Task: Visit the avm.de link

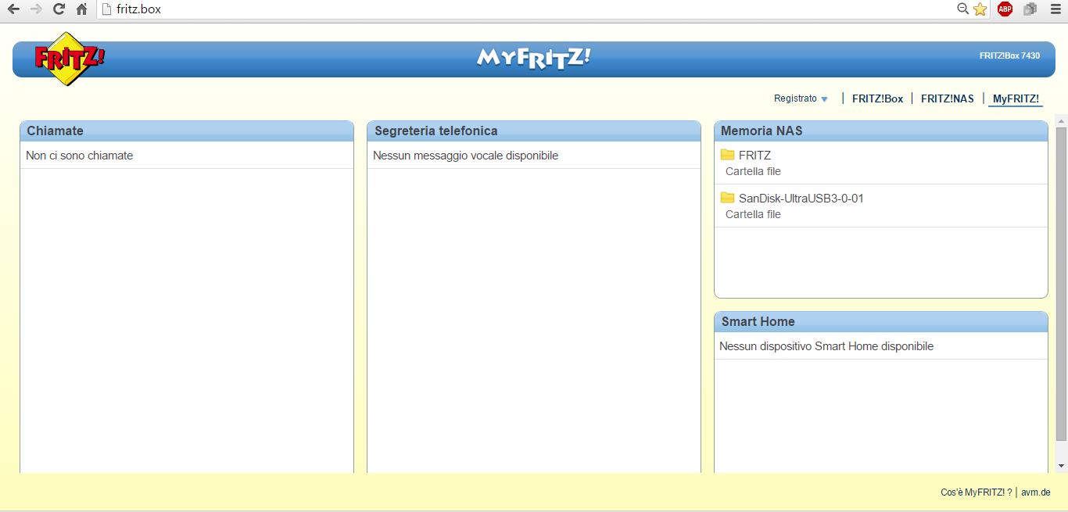Action: pyautogui.click(x=1035, y=492)
